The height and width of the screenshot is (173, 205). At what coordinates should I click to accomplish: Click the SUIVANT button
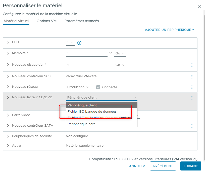pyautogui.click(x=190, y=166)
